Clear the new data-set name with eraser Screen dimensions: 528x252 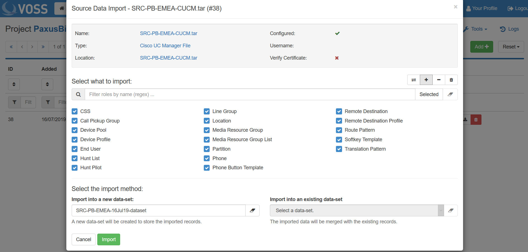(253, 211)
